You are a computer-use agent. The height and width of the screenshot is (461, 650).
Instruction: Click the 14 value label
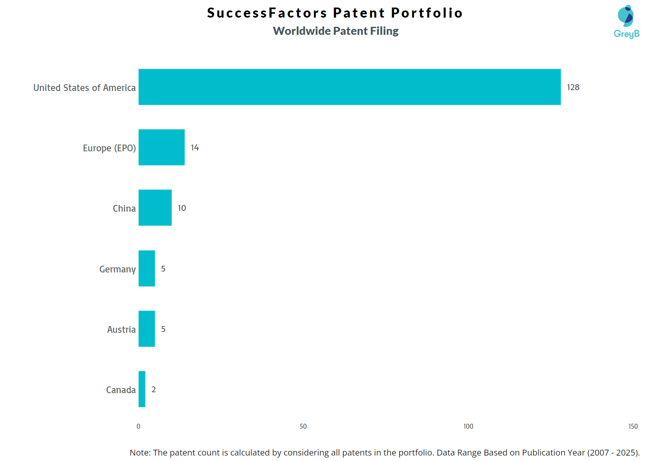[195, 148]
